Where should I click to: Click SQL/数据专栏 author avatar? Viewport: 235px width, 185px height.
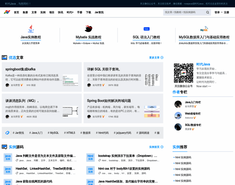coord(178,127)
